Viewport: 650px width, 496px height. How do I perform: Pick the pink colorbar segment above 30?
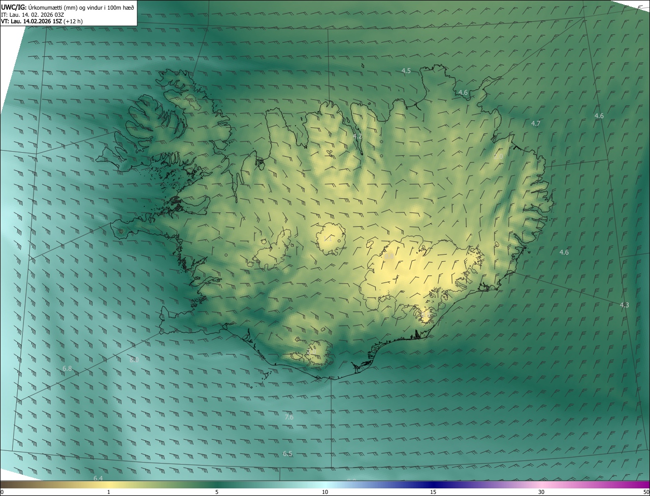[x=541, y=484]
